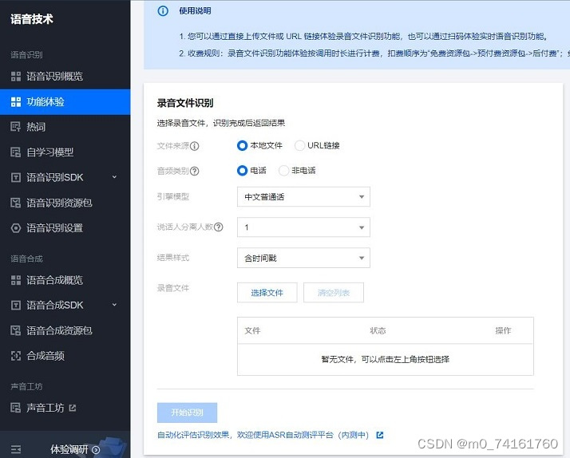
Task: Click the 语音合成SDK sidebar icon
Action: 16,305
